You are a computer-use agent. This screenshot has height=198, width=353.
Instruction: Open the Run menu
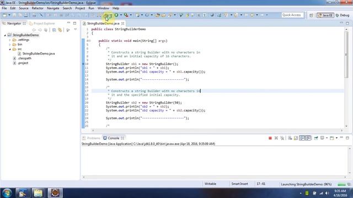coord(91,8)
